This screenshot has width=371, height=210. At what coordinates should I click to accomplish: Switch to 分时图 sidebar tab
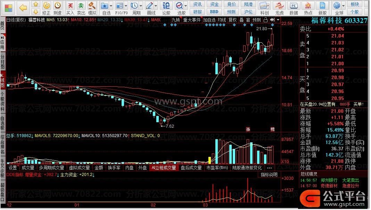click(2, 62)
